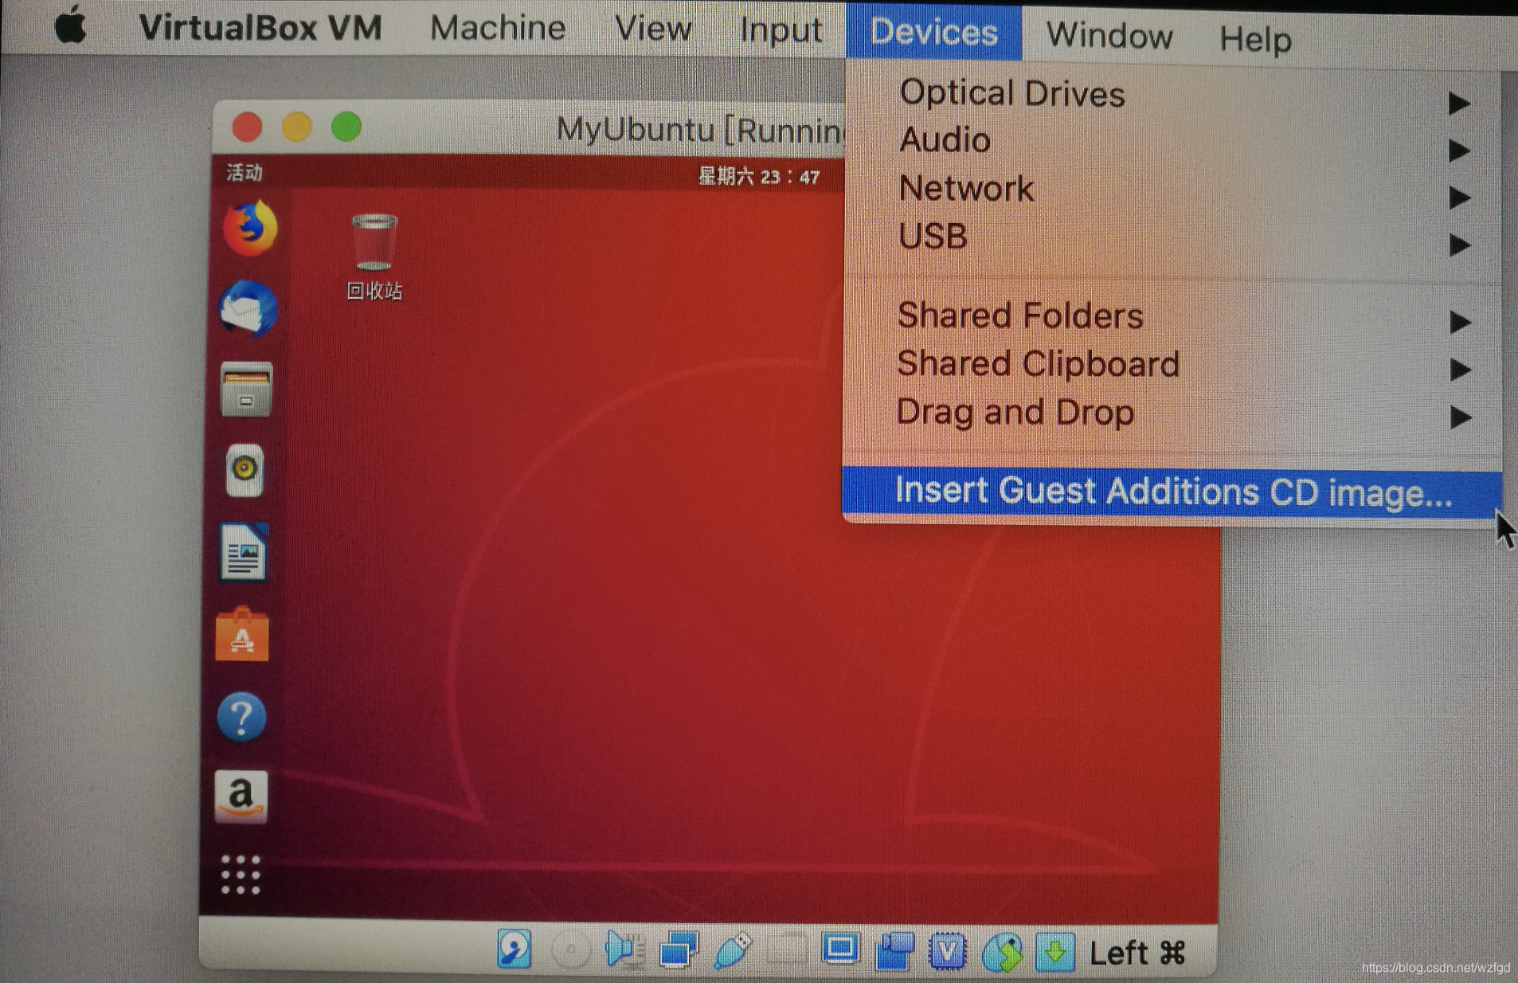
Task: Select Insert Guest Additions CD image
Action: point(1172,491)
